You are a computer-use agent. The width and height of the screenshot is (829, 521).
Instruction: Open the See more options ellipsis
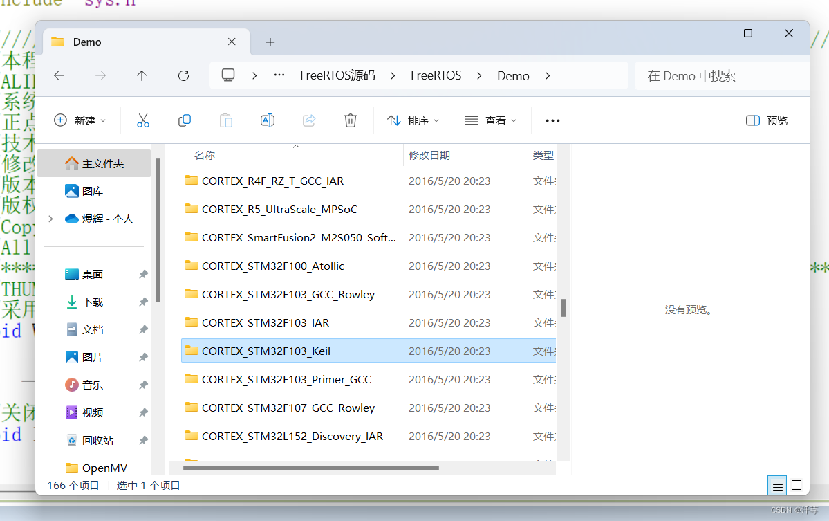coord(552,120)
